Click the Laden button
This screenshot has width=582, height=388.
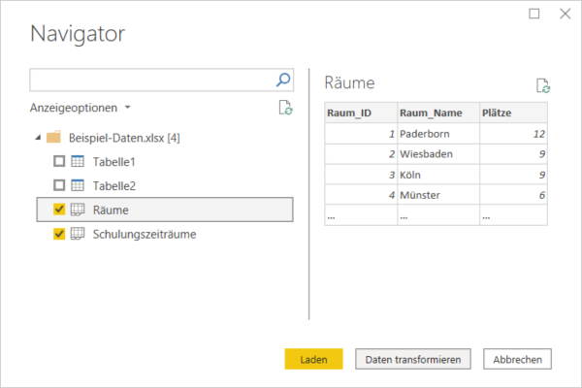coord(313,359)
